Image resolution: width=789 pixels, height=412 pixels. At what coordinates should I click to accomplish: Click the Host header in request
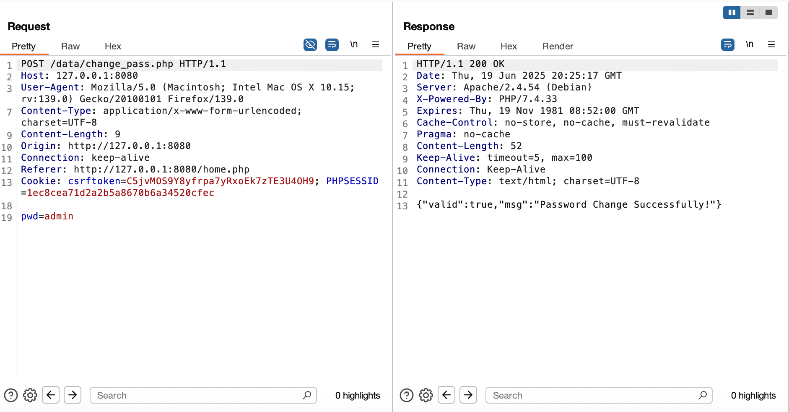(80, 76)
